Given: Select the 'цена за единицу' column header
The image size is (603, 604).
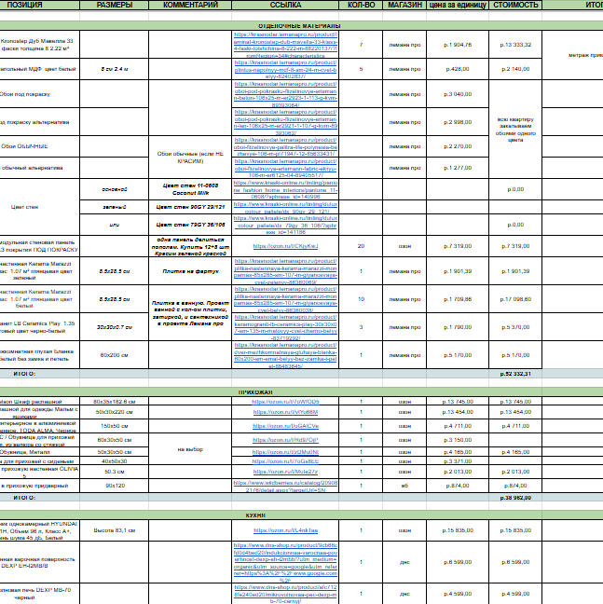Looking at the screenshot, I should coord(458,5).
